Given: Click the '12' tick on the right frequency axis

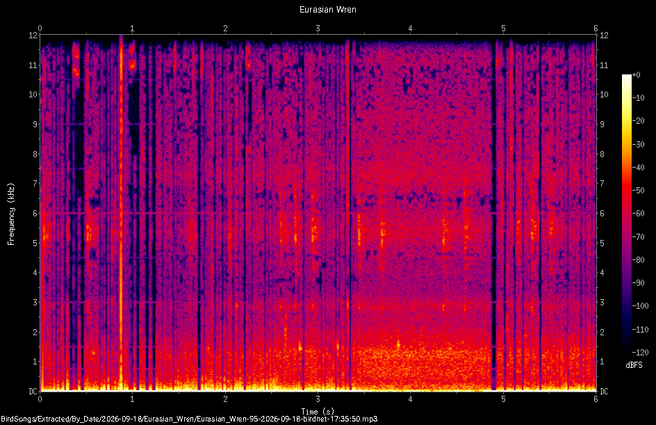Looking at the screenshot, I should pos(604,35).
